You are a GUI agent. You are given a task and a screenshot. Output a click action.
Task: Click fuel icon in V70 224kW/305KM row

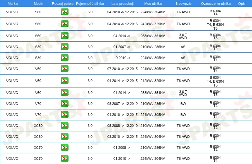pyautogui.click(x=64, y=114)
